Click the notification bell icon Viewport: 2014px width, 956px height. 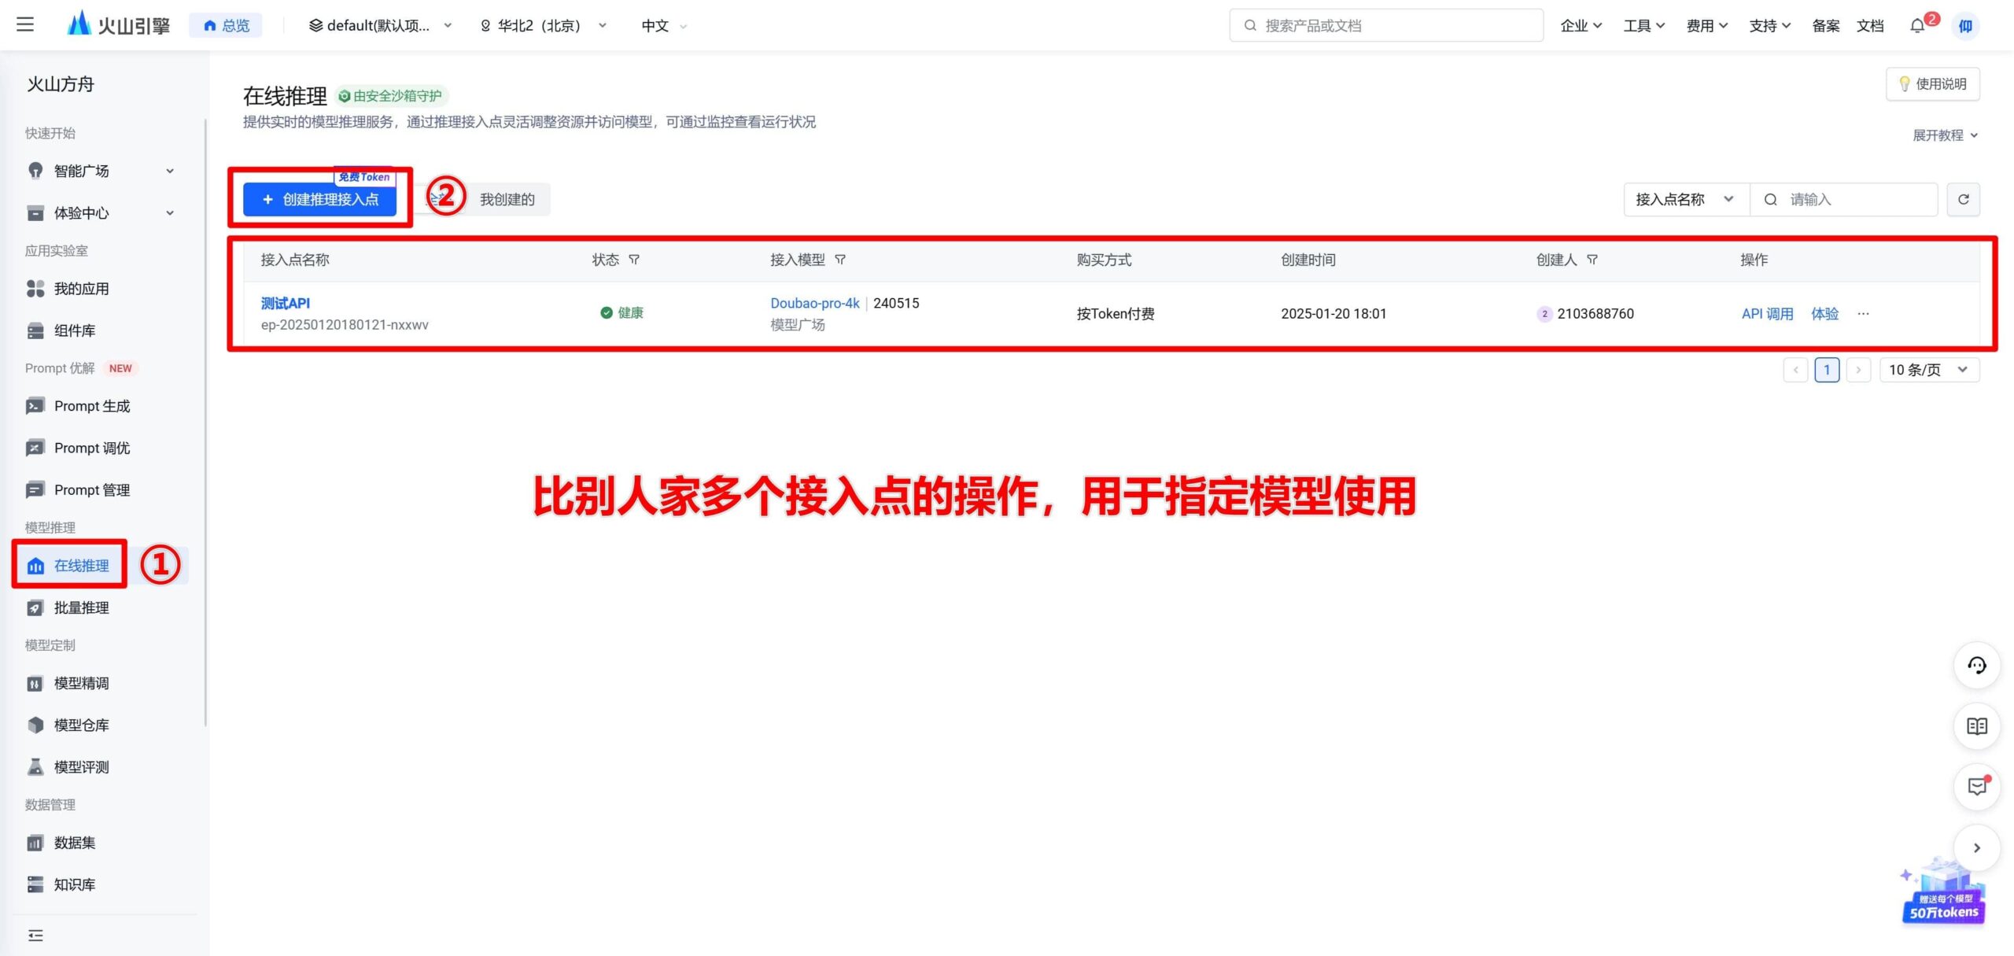point(1917,26)
